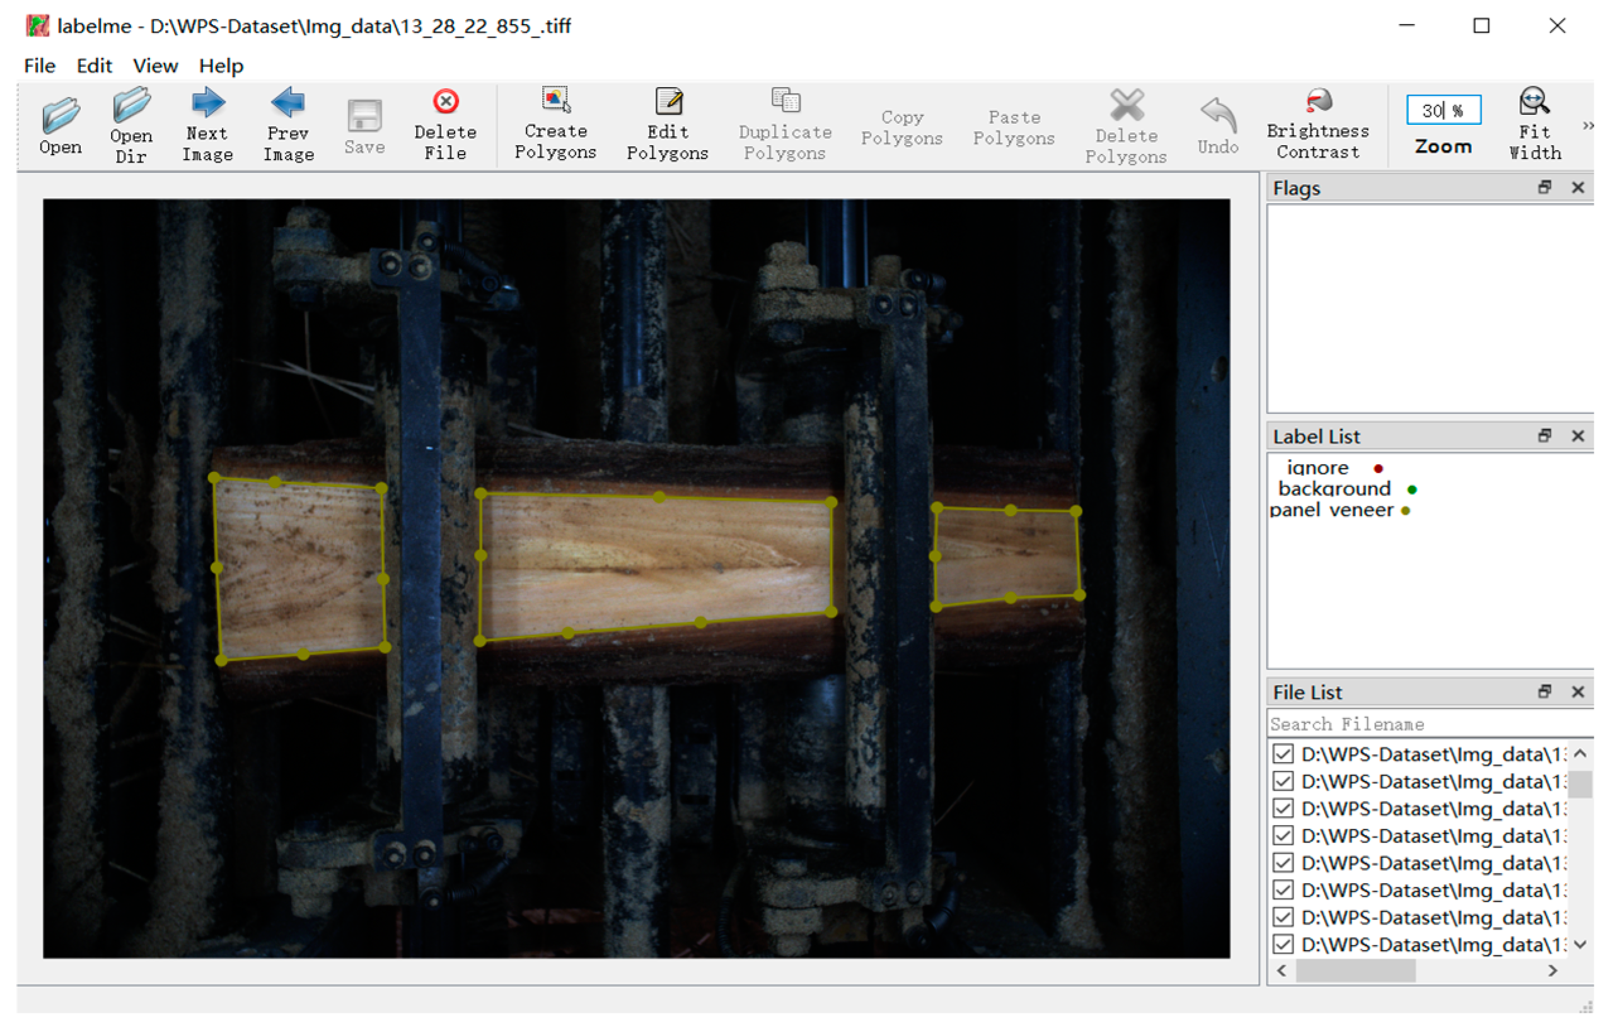The width and height of the screenshot is (1605, 1030).
Task: Toggle the fourth file checkbox in File List
Action: [x=1283, y=835]
